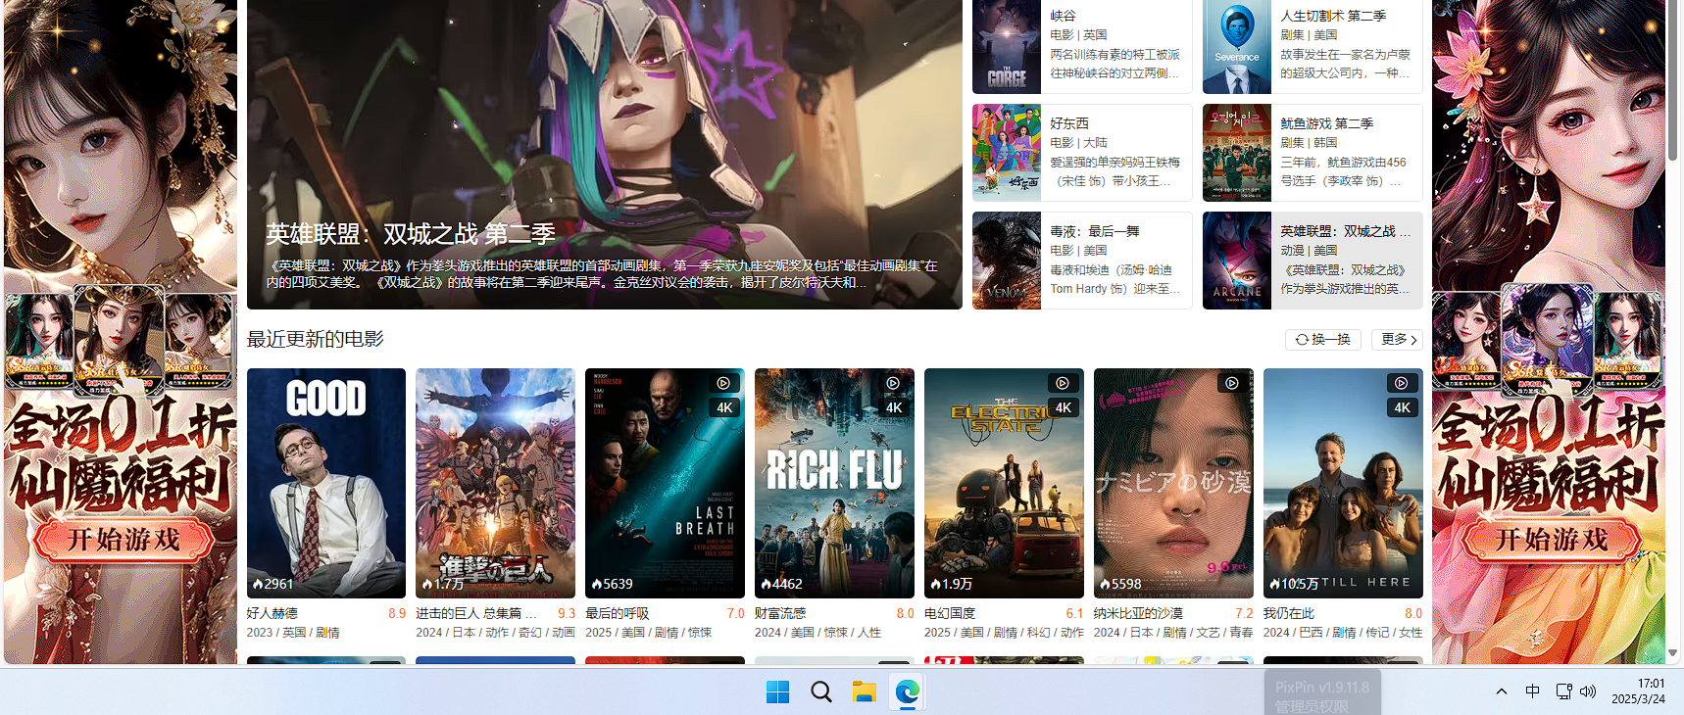The width and height of the screenshot is (1684, 715).
Task: Open the taskbar Search icon
Action: (820, 692)
